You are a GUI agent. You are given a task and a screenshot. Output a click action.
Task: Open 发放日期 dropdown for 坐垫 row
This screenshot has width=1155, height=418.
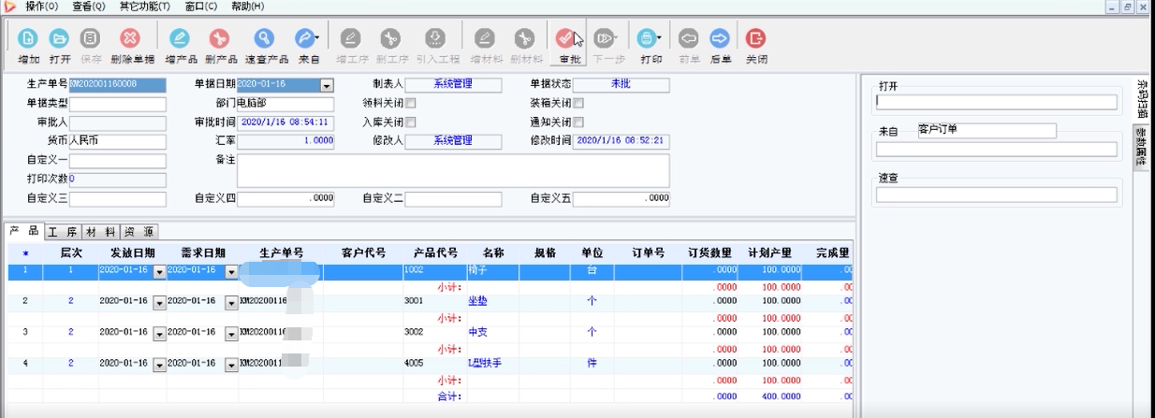pos(159,302)
